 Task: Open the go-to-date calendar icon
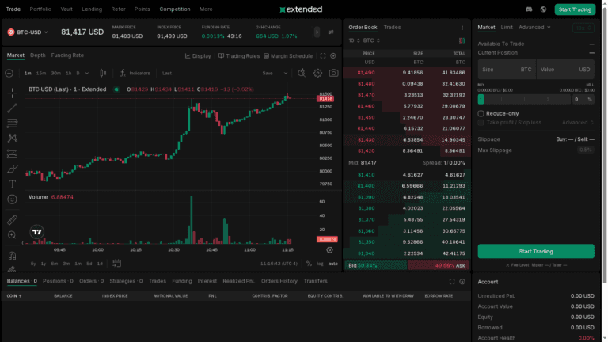coord(116,264)
